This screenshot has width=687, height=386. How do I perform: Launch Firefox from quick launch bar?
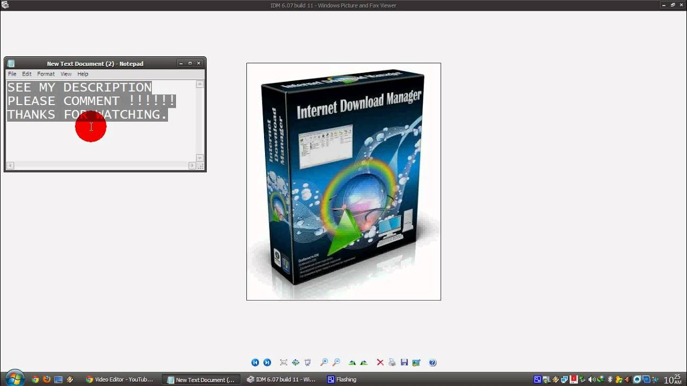pos(47,380)
